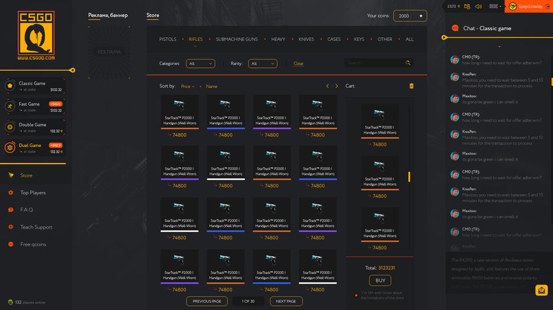Log out with the exit icon
This screenshot has height=310, width=553.
[x=548, y=6]
